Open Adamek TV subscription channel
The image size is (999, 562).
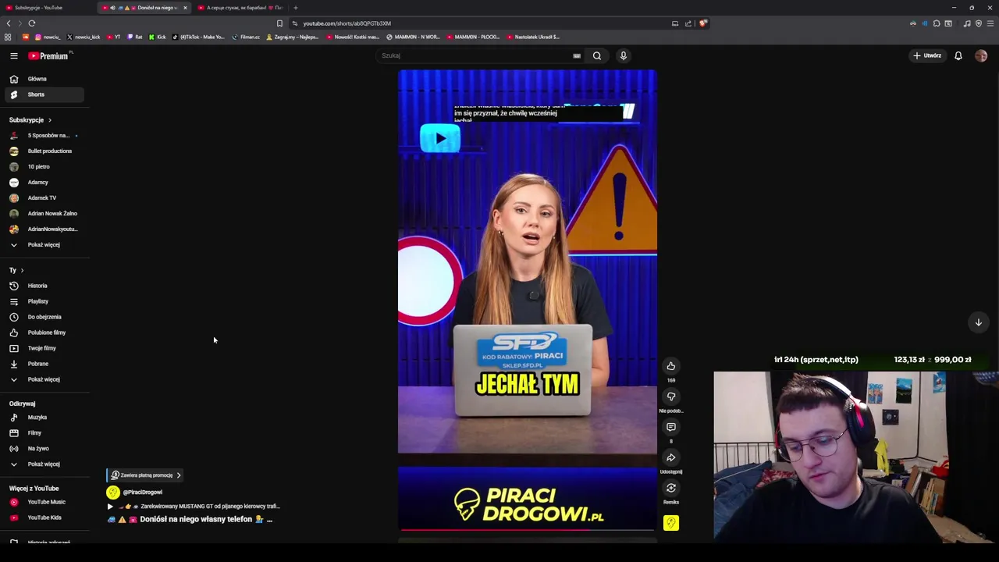[43, 198]
